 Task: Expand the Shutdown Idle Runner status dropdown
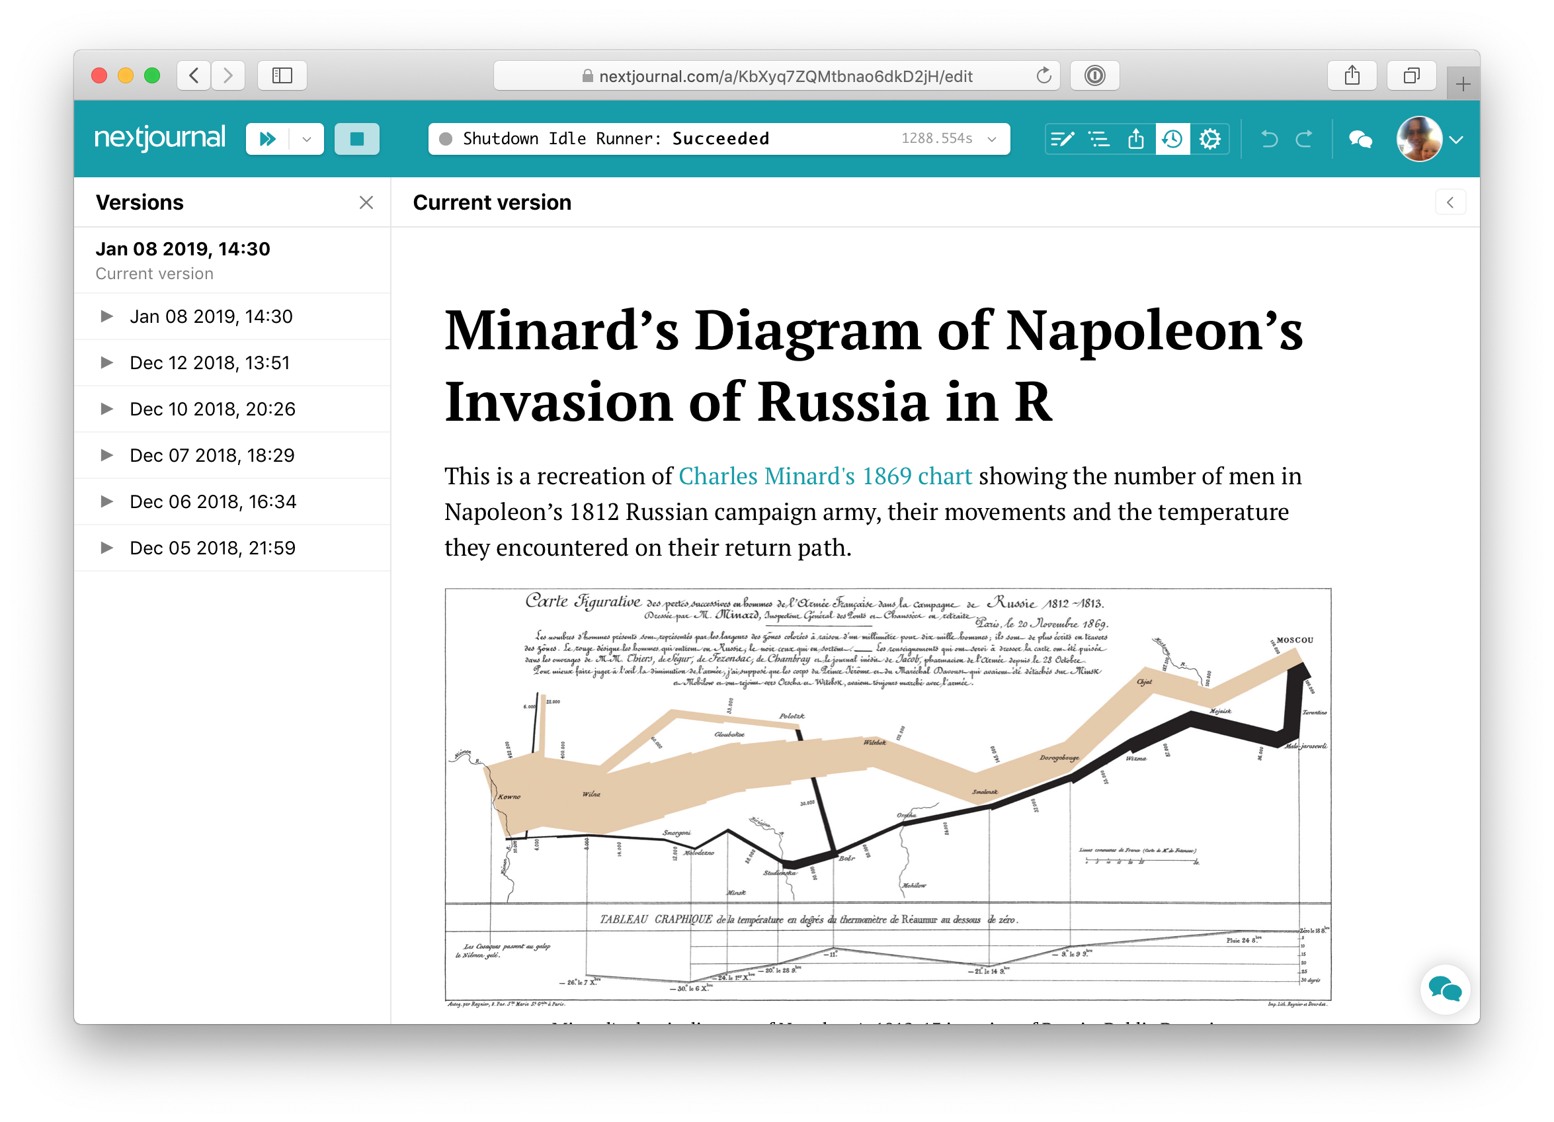991,139
